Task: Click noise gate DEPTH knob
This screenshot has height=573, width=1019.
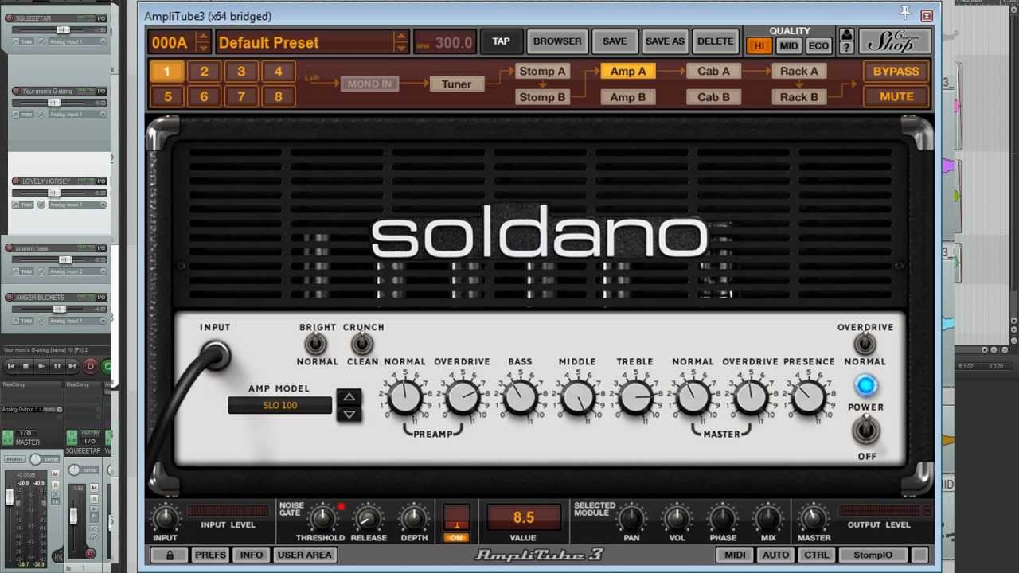Action: pos(414,518)
